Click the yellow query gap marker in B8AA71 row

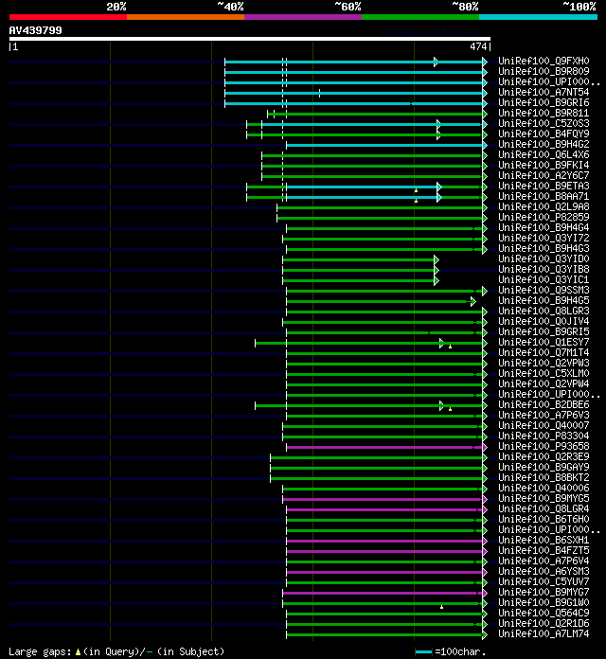point(416,201)
